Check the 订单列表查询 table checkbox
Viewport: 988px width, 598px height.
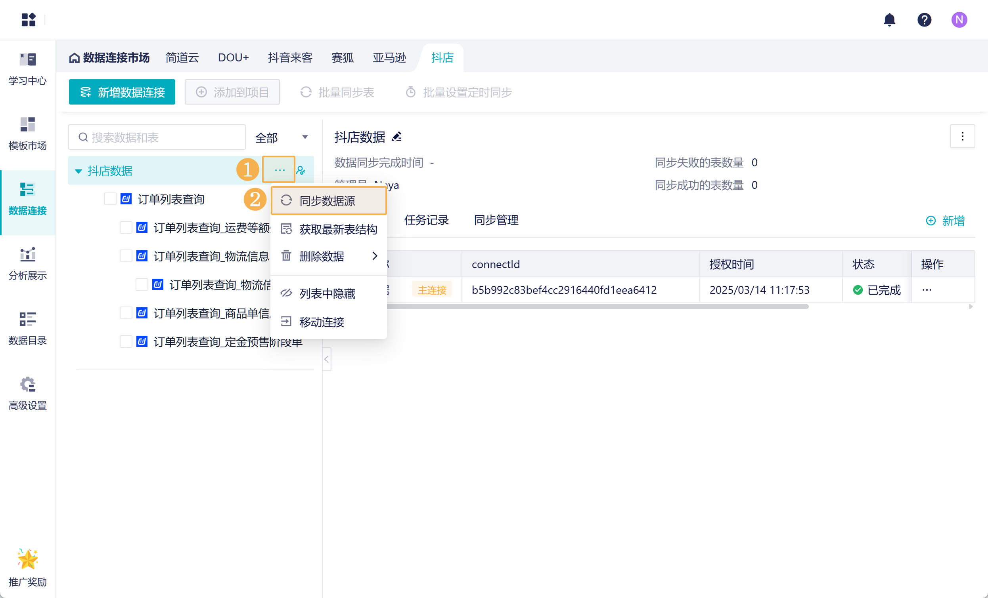110,199
